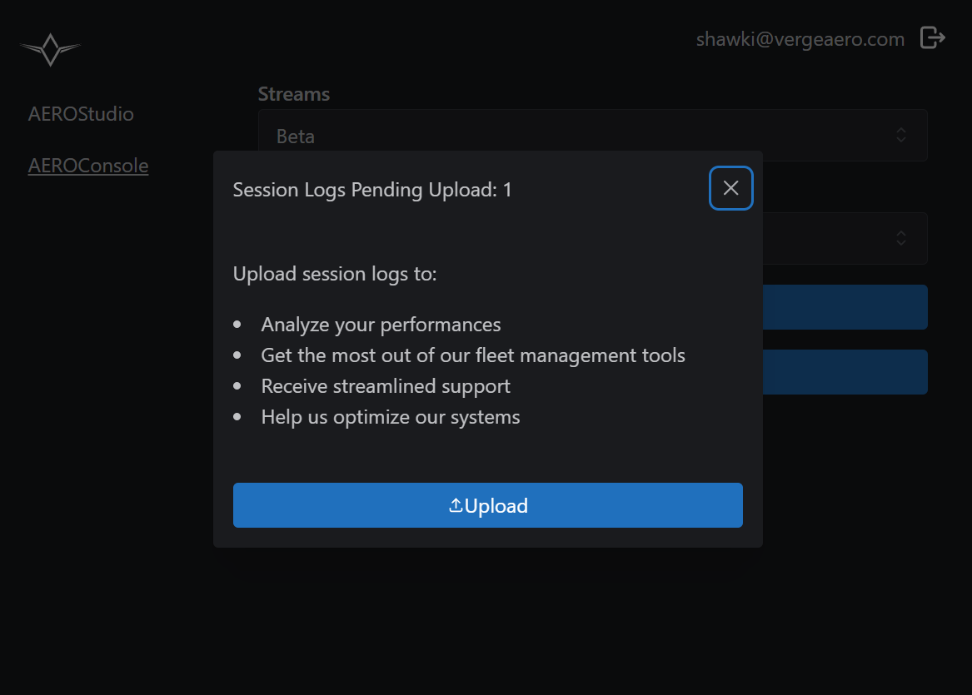
Task: Click the Help us optimize our systems bullet
Action: click(390, 417)
